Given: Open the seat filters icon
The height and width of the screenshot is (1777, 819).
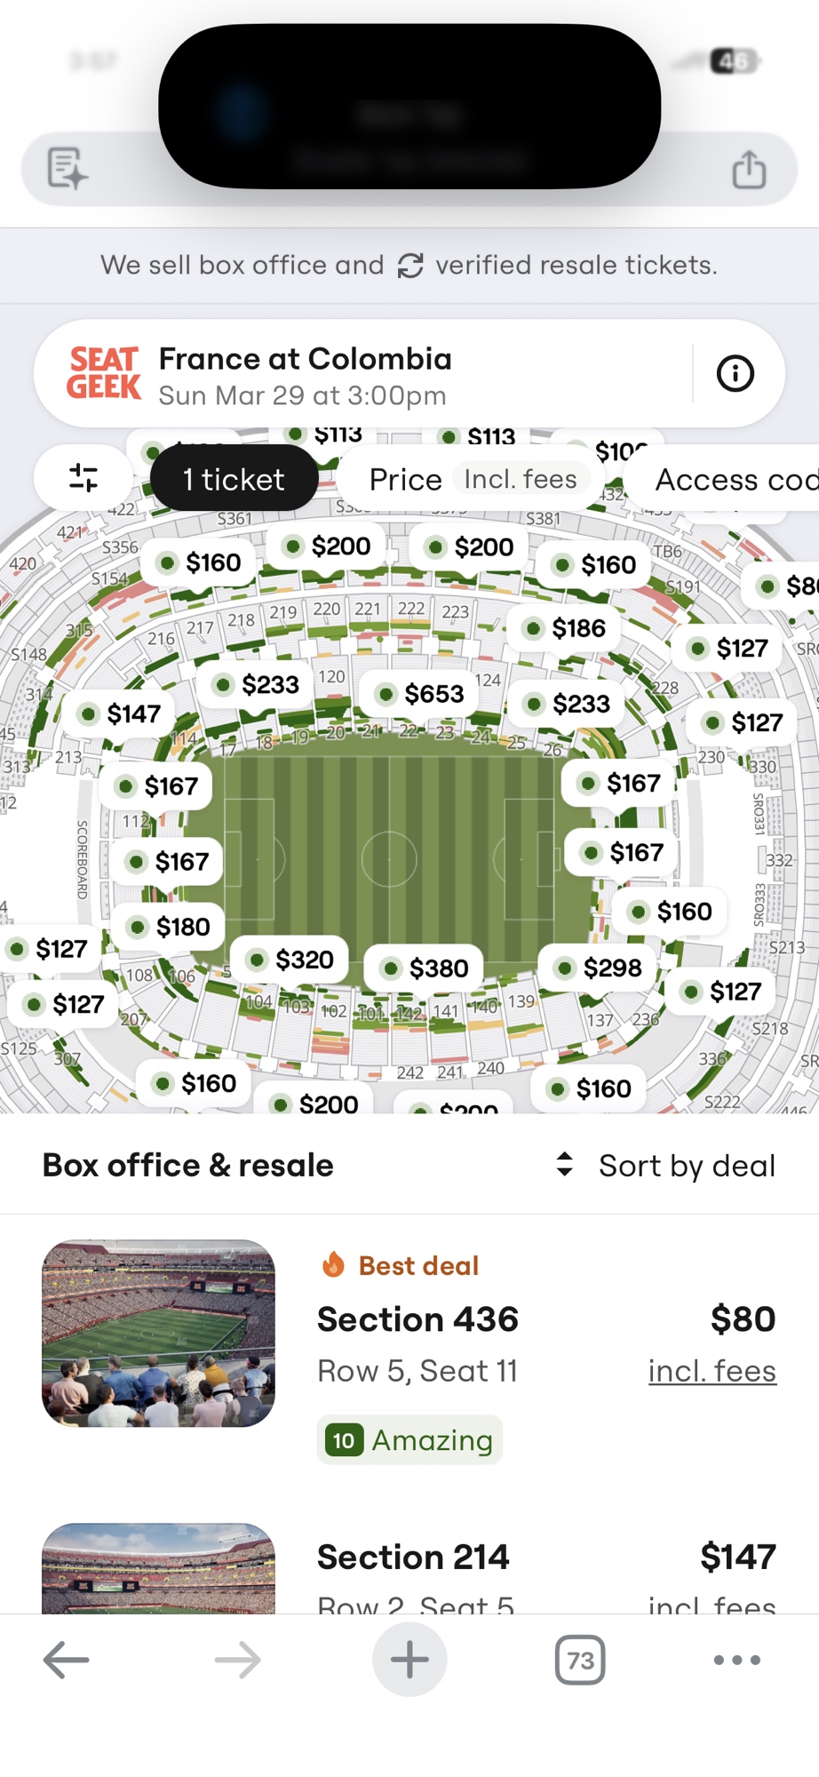Looking at the screenshot, I should coord(83,478).
